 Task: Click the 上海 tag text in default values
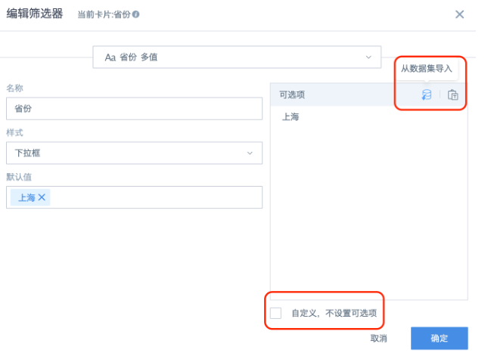(x=26, y=197)
